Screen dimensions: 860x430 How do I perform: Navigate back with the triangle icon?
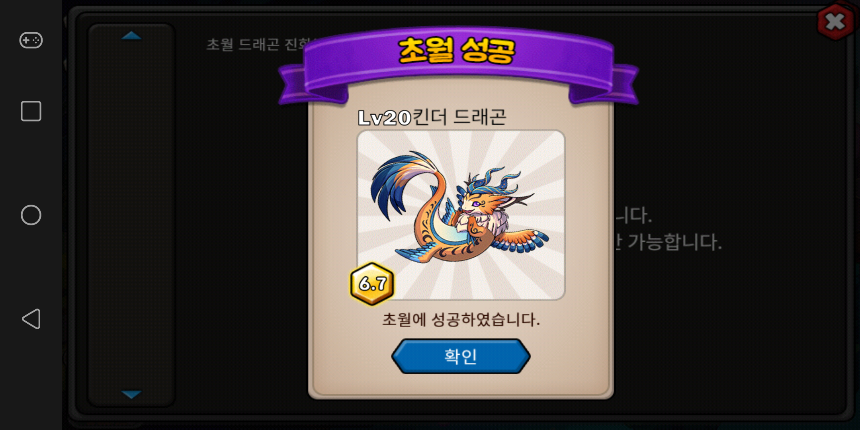click(x=31, y=319)
